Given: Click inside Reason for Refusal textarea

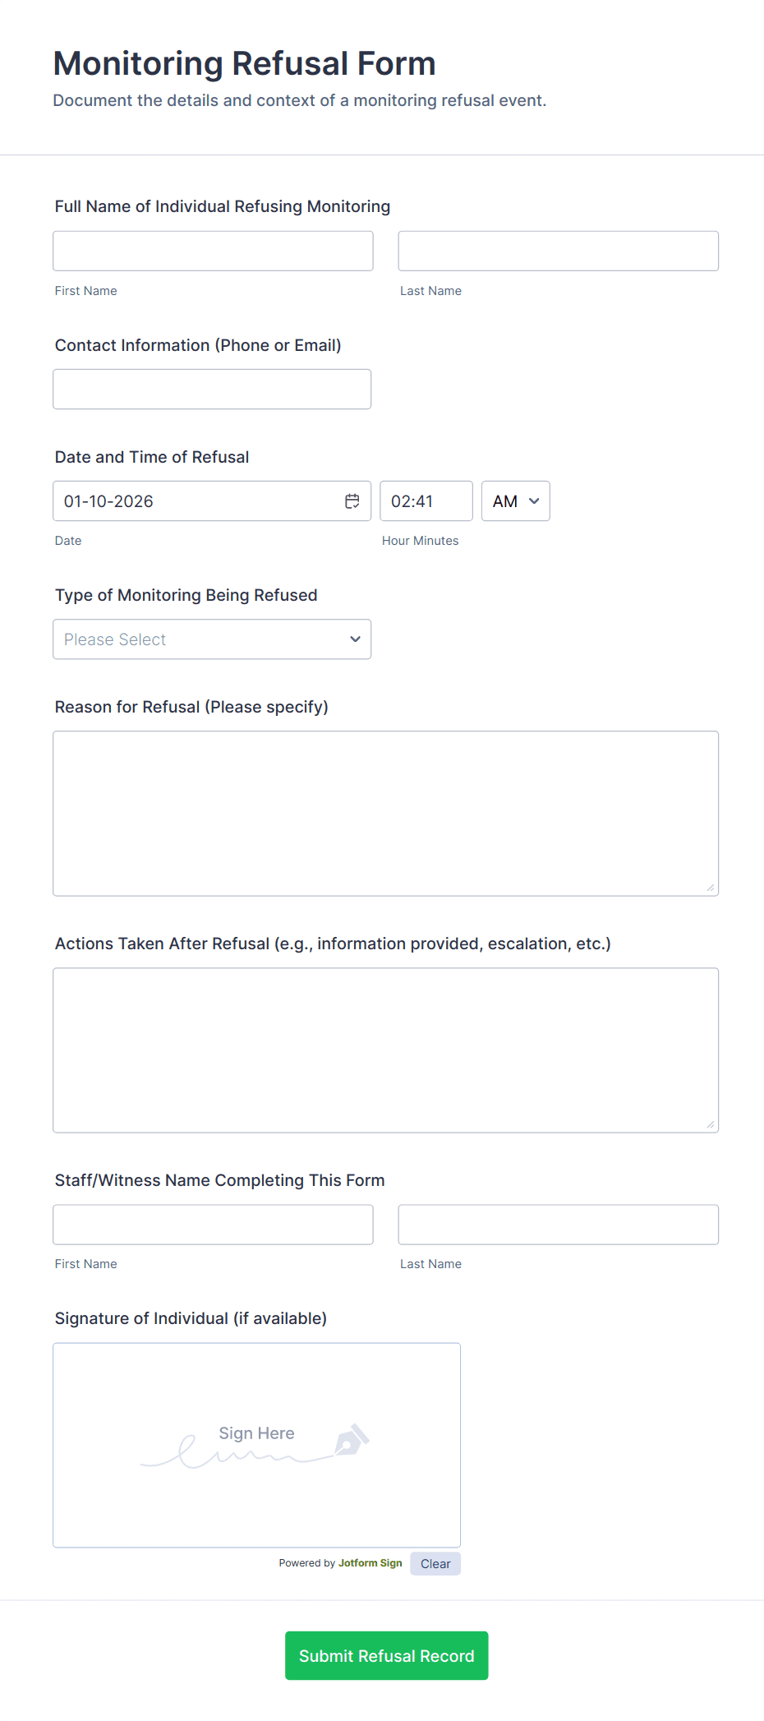Looking at the screenshot, I should coord(385,814).
